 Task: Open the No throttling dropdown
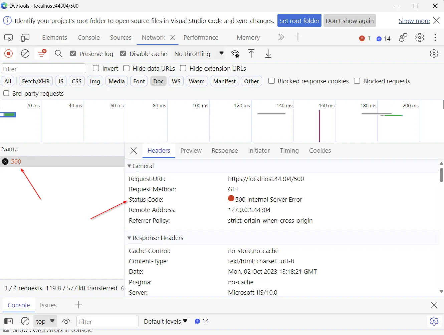199,54
